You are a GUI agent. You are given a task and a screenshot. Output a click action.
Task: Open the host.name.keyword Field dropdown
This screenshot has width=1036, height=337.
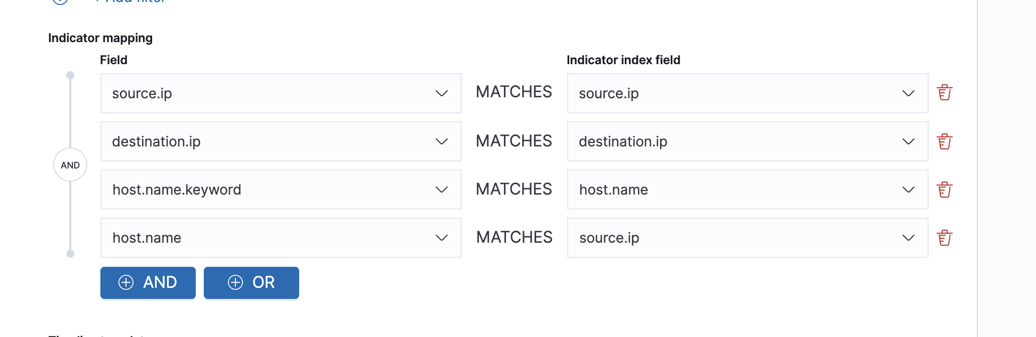pyautogui.click(x=281, y=190)
